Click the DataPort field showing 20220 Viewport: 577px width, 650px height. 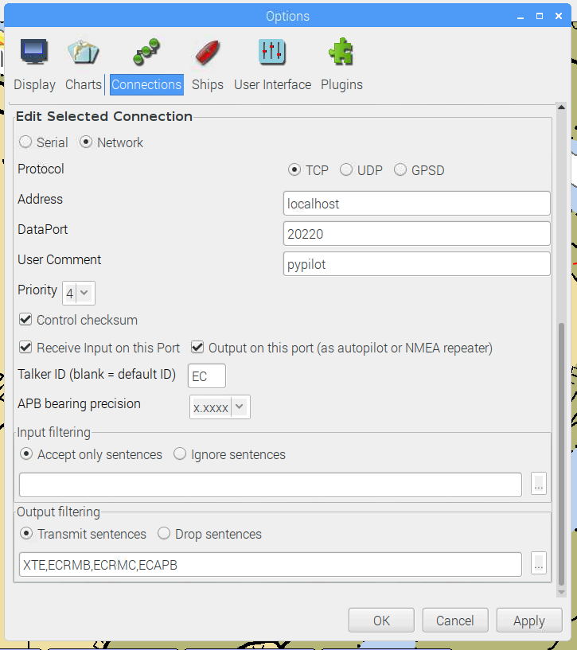tap(417, 233)
